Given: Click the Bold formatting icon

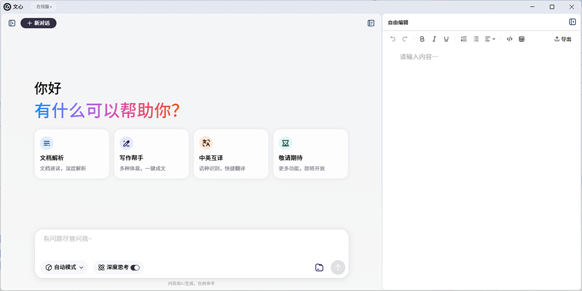Looking at the screenshot, I should click(x=422, y=39).
